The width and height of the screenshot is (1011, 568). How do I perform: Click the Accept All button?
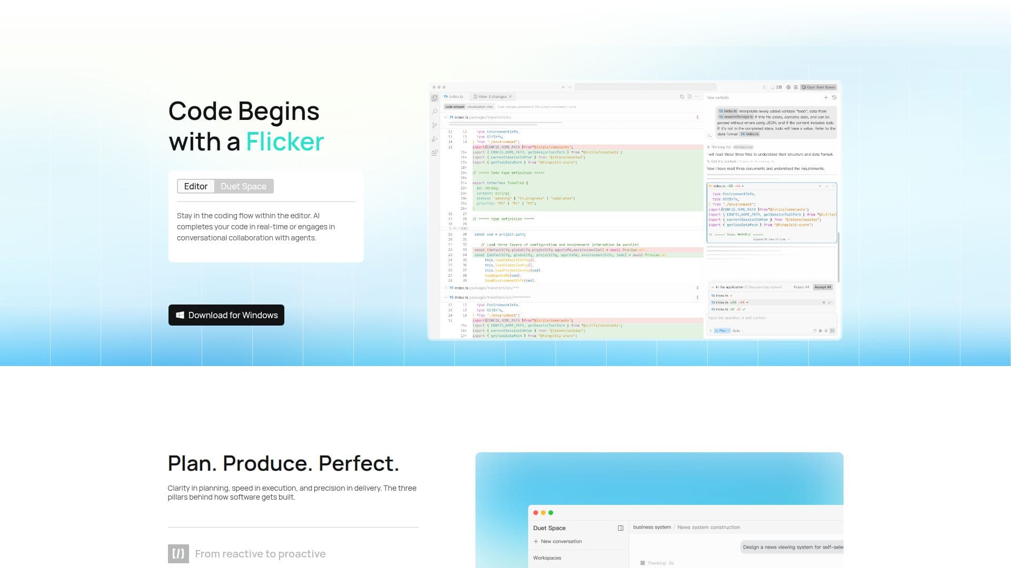click(x=822, y=287)
